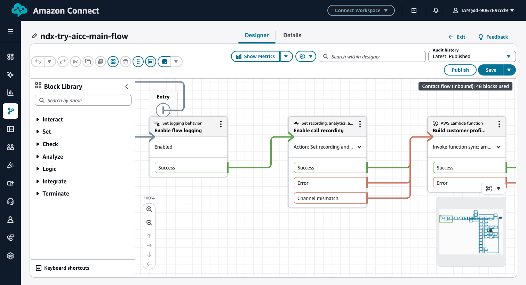Expand the Set block category

click(x=44, y=132)
